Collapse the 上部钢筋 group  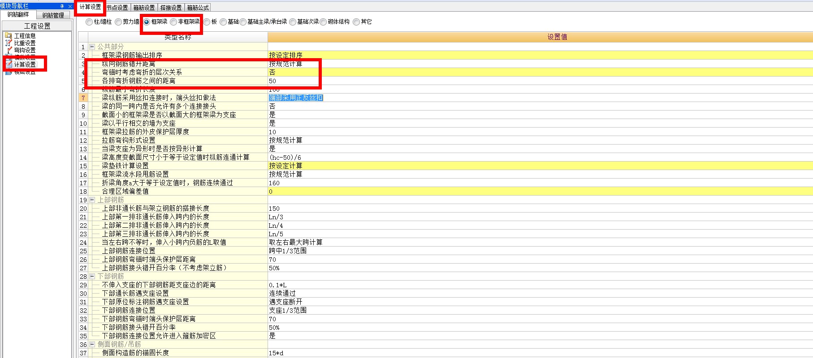[92, 200]
